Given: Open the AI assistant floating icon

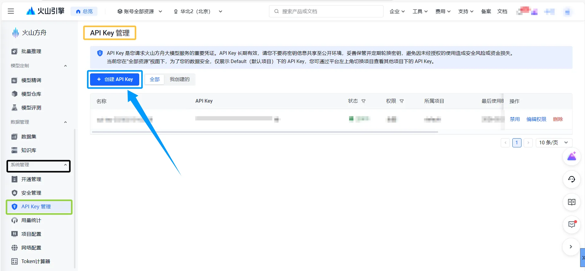Looking at the screenshot, I should [x=572, y=157].
